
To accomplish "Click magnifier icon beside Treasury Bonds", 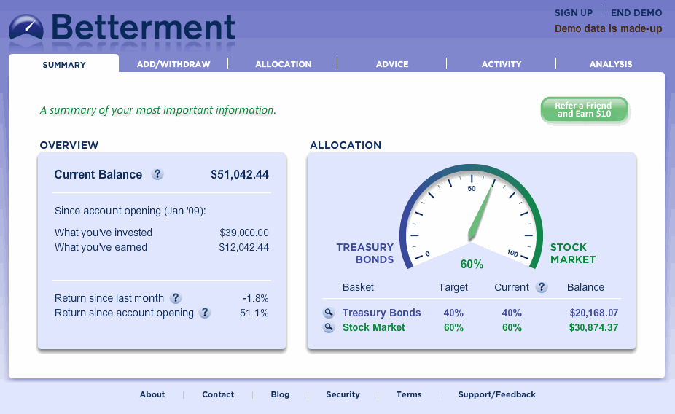I will point(329,313).
